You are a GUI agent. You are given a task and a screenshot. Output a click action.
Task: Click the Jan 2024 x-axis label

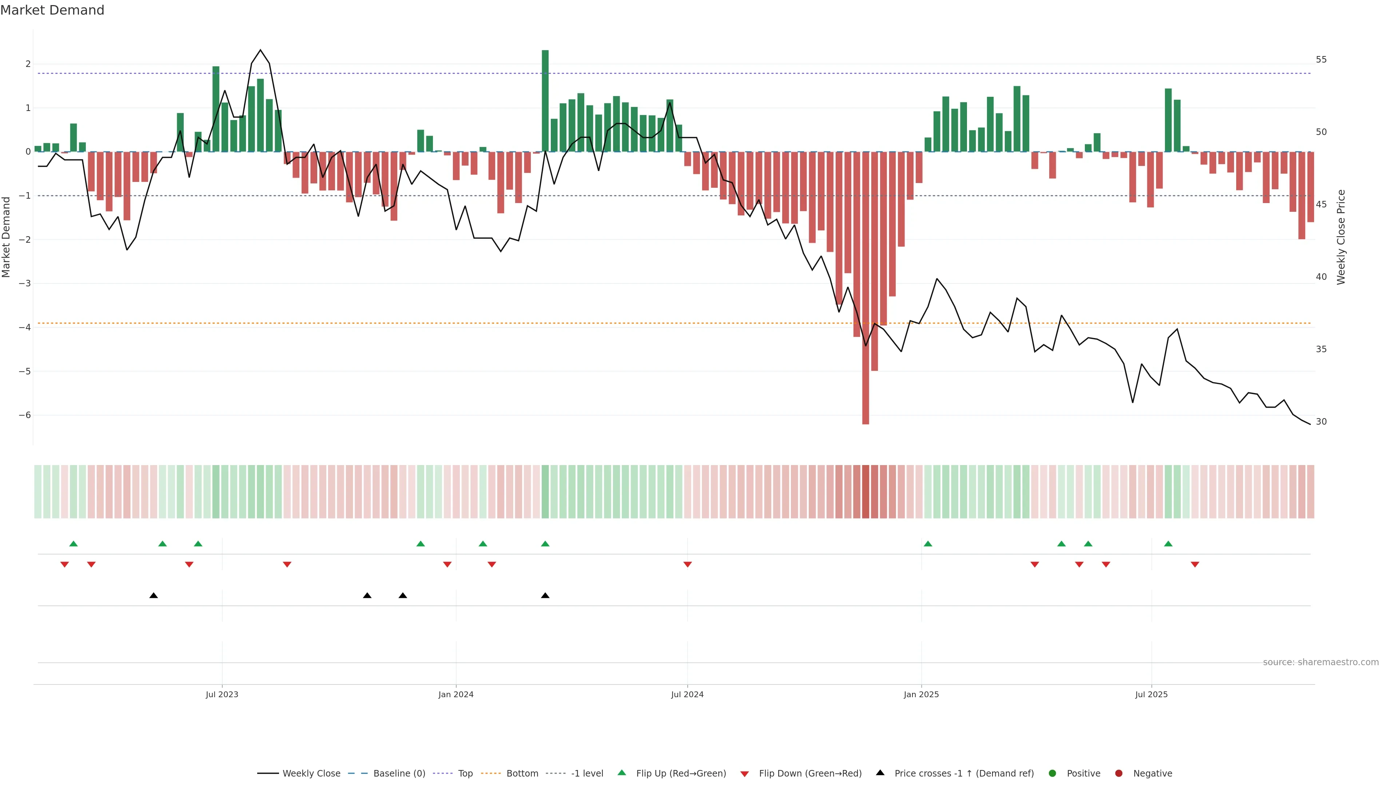[x=455, y=694]
